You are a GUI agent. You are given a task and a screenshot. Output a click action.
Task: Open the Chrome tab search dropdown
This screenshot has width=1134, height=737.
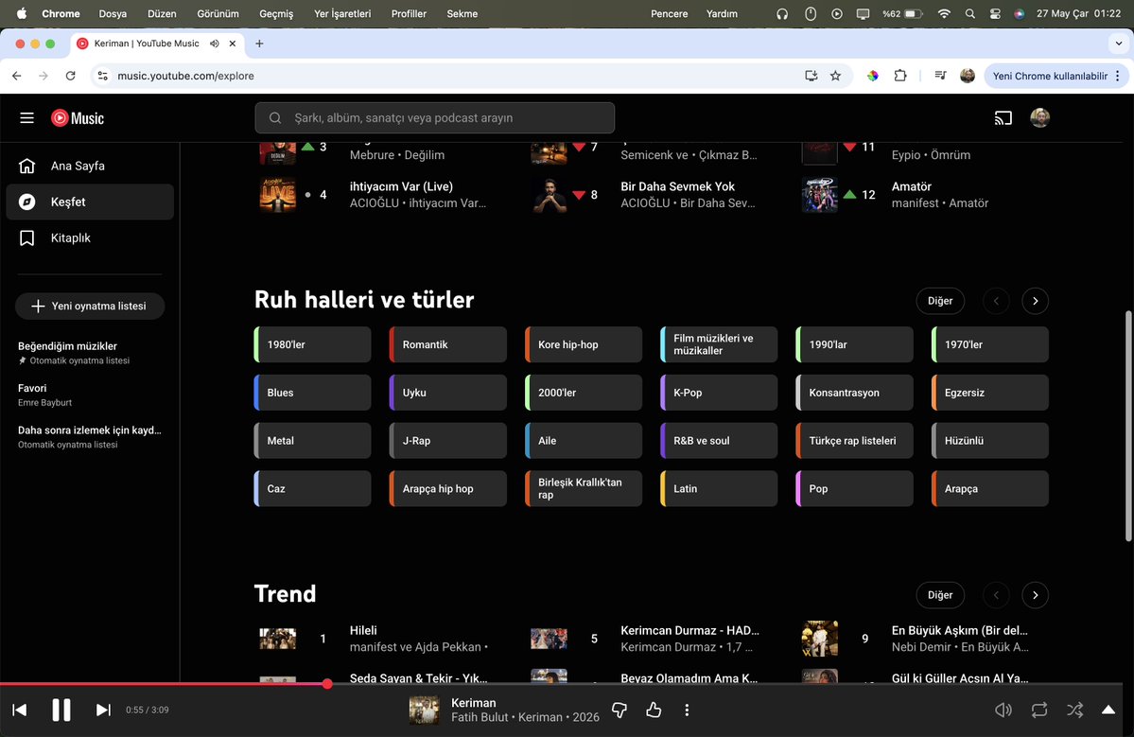coord(1118,44)
